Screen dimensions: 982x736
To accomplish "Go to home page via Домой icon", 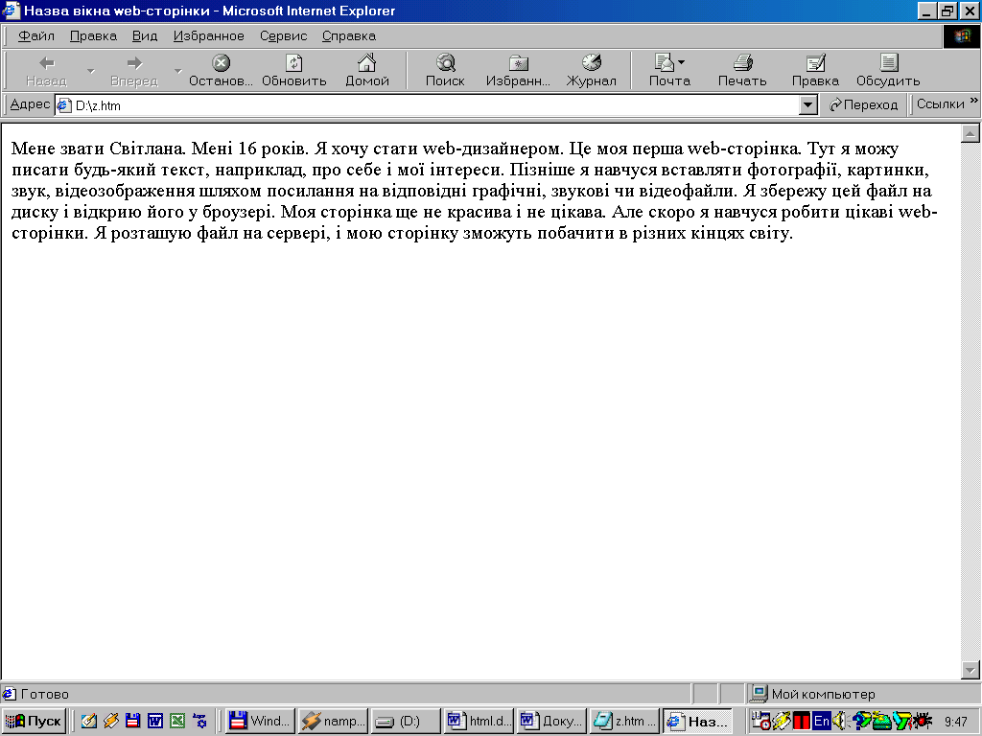I will point(367,70).
